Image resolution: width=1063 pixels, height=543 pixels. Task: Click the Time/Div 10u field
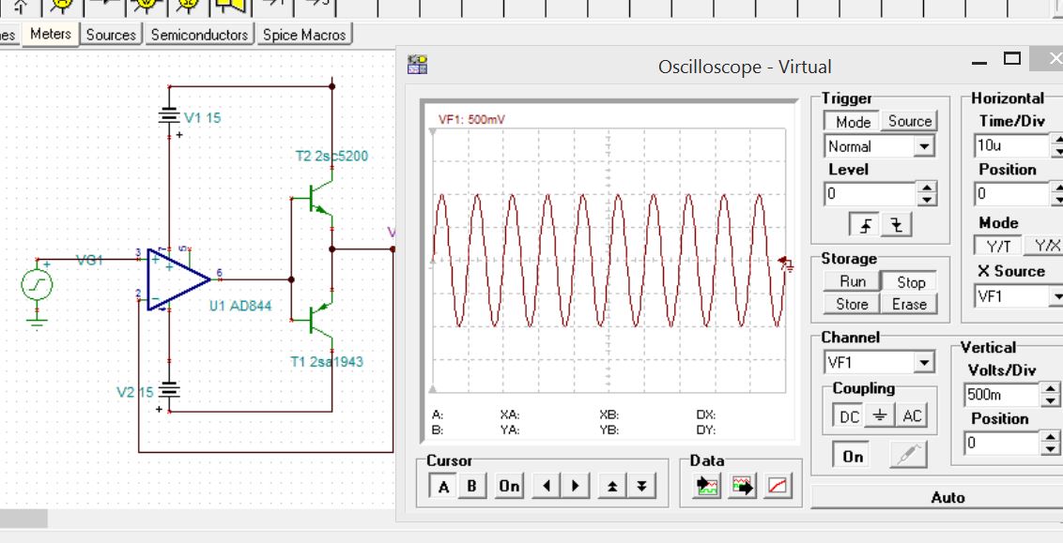coord(1012,145)
